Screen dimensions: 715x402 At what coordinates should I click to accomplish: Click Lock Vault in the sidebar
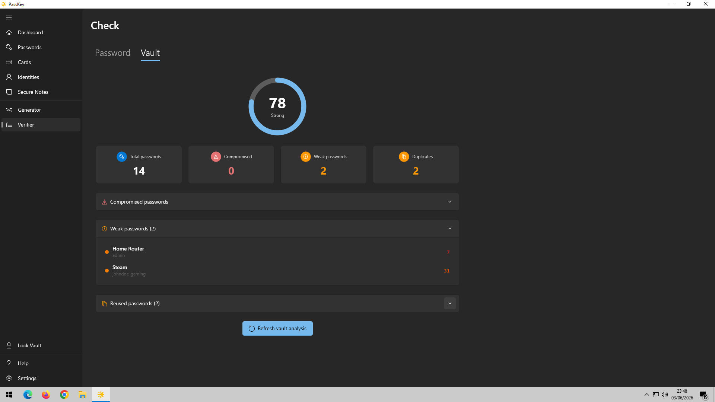(41, 345)
